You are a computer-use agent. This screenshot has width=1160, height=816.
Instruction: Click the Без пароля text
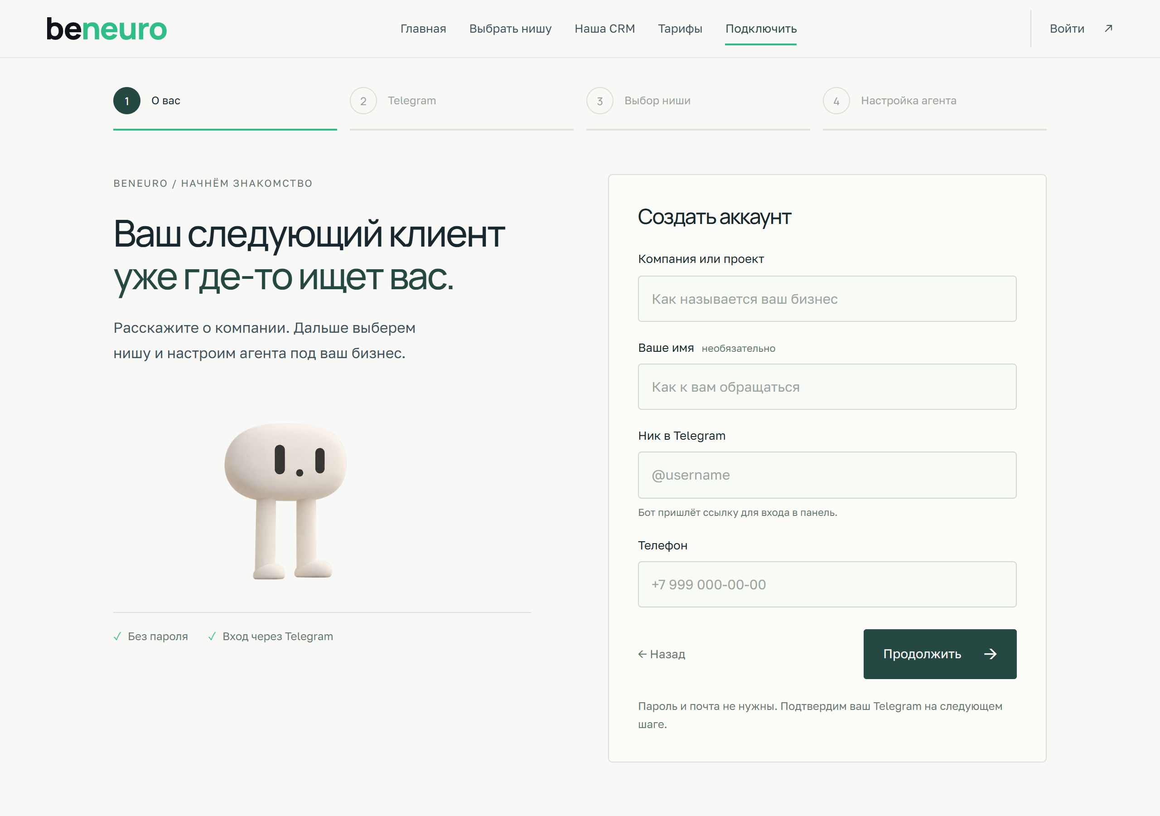(158, 636)
